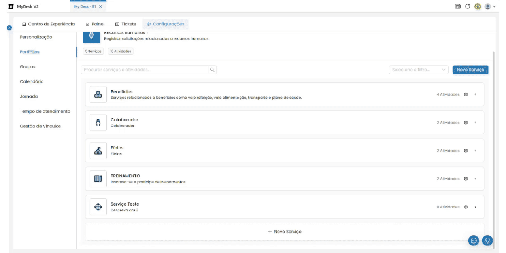Click the + Novo Serviço row at bottom
Screen dimensions: 506x253
285,232
